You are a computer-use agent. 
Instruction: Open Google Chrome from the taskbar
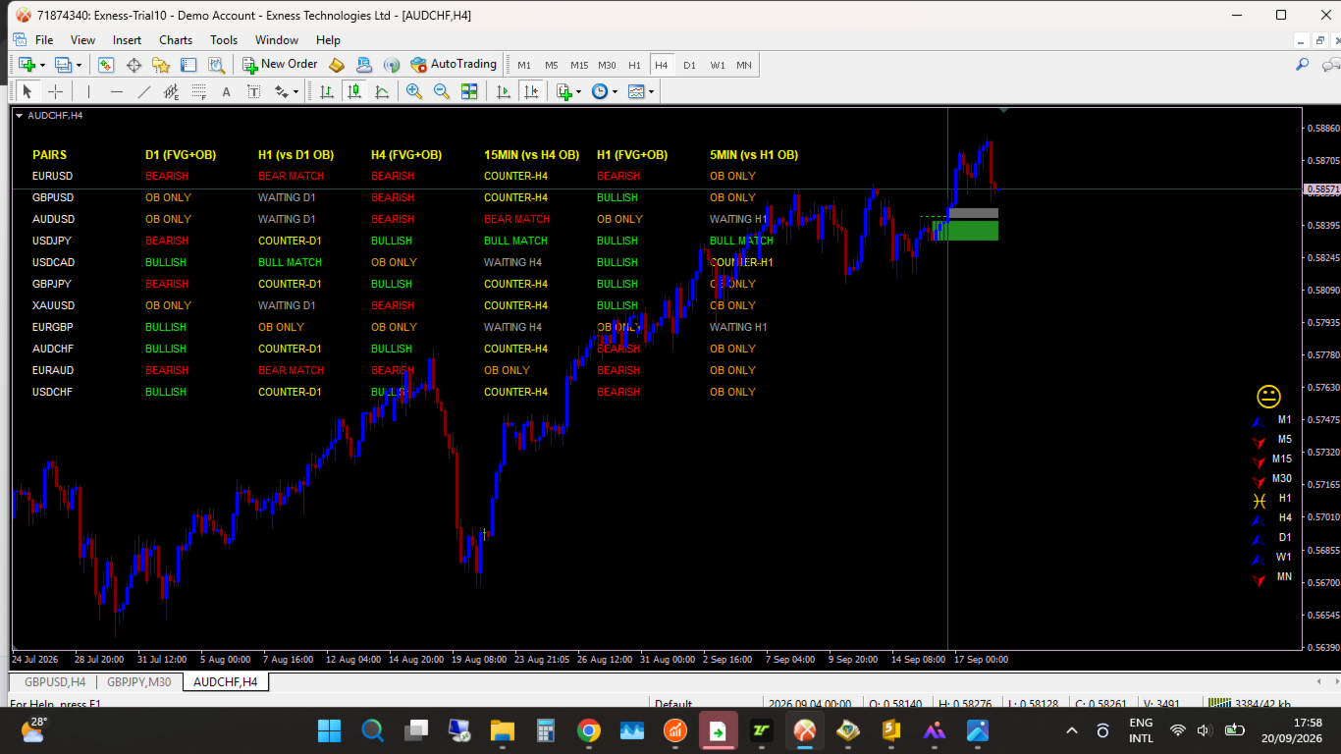[589, 730]
